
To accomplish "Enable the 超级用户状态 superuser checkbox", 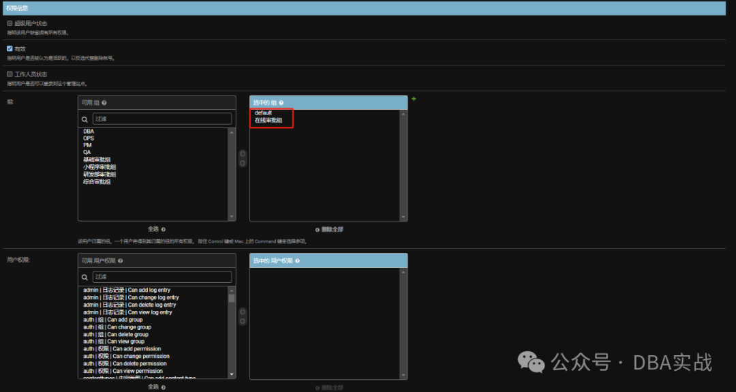I will (10, 23).
